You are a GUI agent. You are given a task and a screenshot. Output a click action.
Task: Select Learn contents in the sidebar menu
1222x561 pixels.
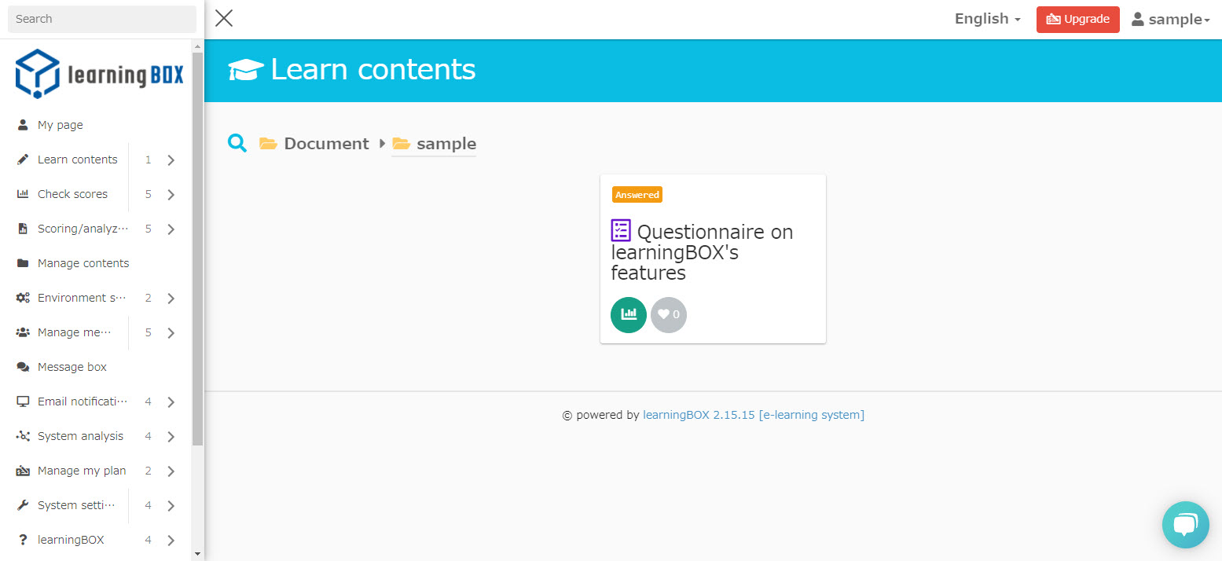click(x=77, y=159)
